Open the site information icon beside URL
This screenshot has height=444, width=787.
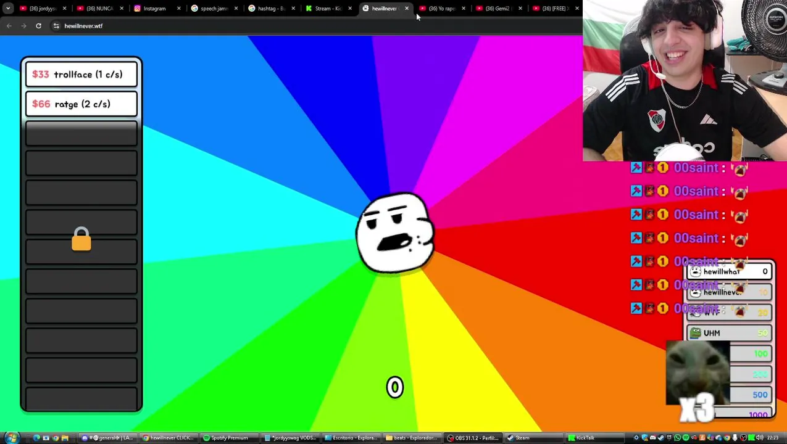[x=56, y=26]
